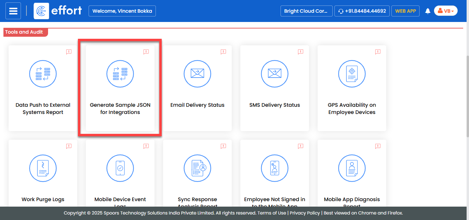The image size is (469, 220).
Task: Click info flag on Data Push card
Action: pos(69,52)
